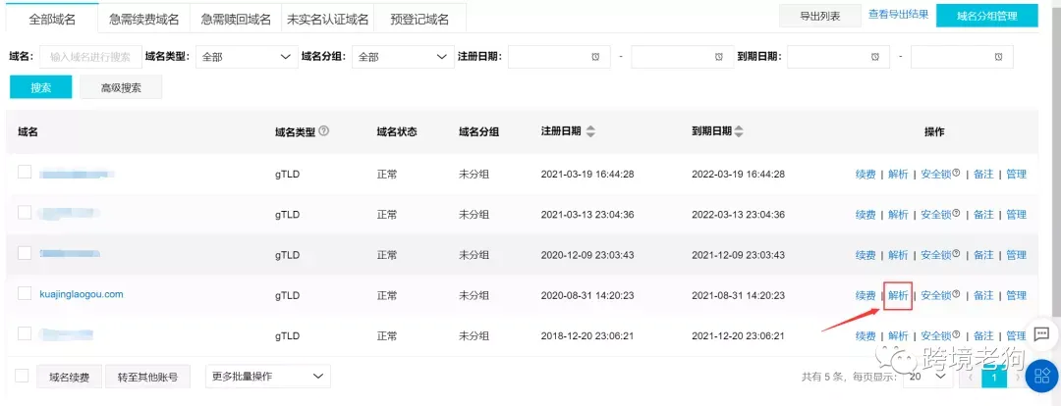Click the 域名分组 column header
The height and width of the screenshot is (406, 1061).
pyautogui.click(x=478, y=131)
